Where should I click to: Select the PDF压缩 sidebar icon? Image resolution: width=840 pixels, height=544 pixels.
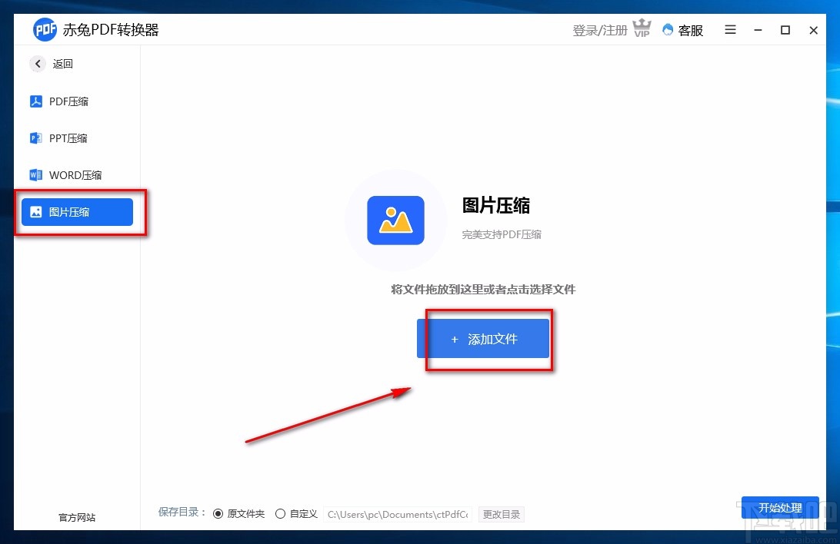click(37, 101)
